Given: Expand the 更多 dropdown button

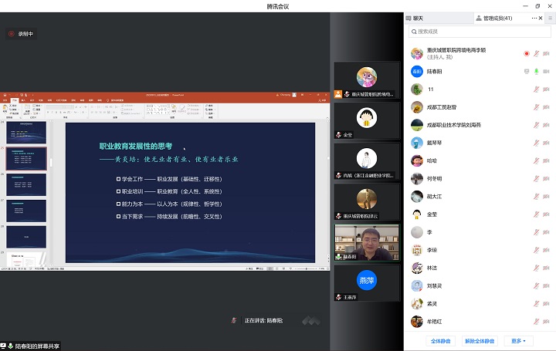Looking at the screenshot, I should click(518, 340).
